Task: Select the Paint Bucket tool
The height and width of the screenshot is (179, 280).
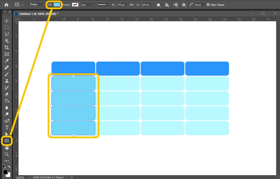Action: [x=7, y=101]
